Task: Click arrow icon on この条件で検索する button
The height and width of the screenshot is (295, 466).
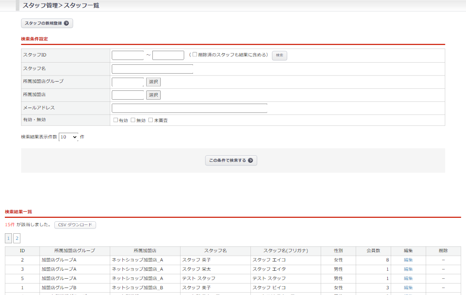Action: [x=250, y=160]
